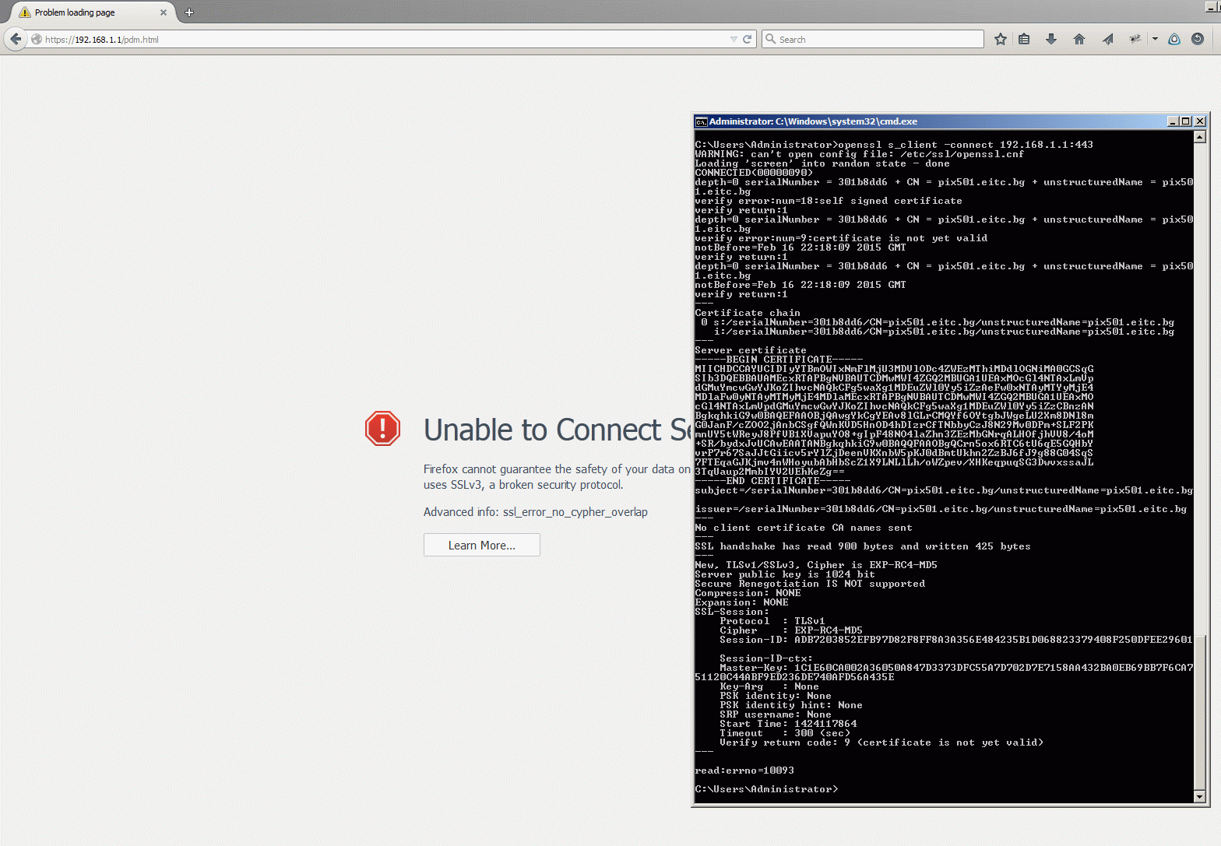Maximize the cmd.exe window
Image resolution: width=1221 pixels, height=846 pixels.
coord(1186,121)
